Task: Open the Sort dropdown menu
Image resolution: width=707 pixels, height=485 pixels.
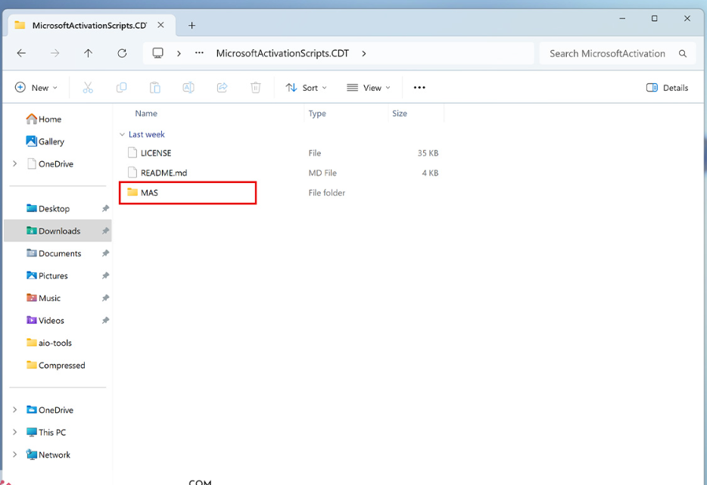Action: (x=306, y=88)
